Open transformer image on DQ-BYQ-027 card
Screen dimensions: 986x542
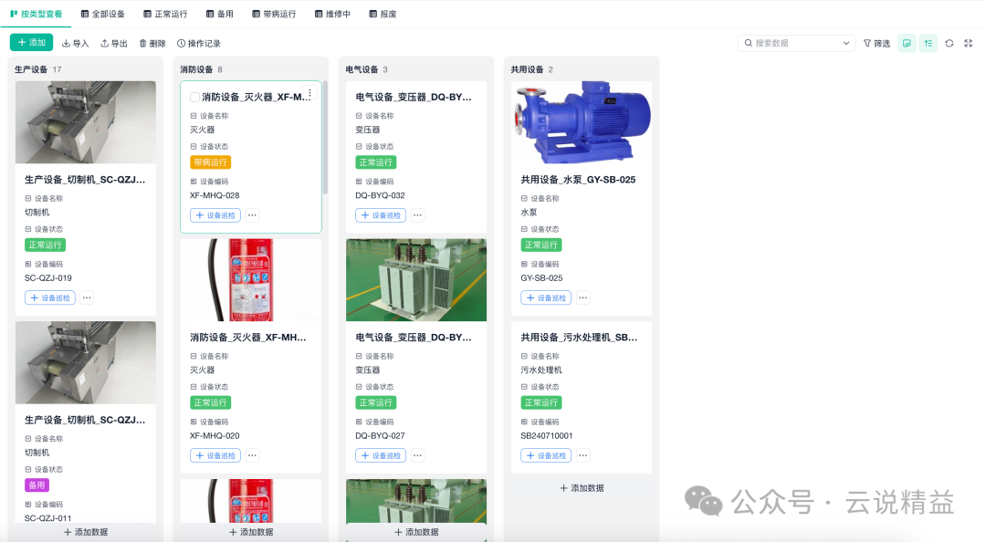point(416,280)
